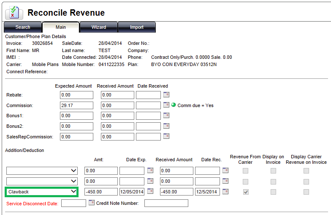Viewport: 331px width, 215px height.
Task: Toggle Revenue From Carrier in second deduction row
Action: point(246,182)
